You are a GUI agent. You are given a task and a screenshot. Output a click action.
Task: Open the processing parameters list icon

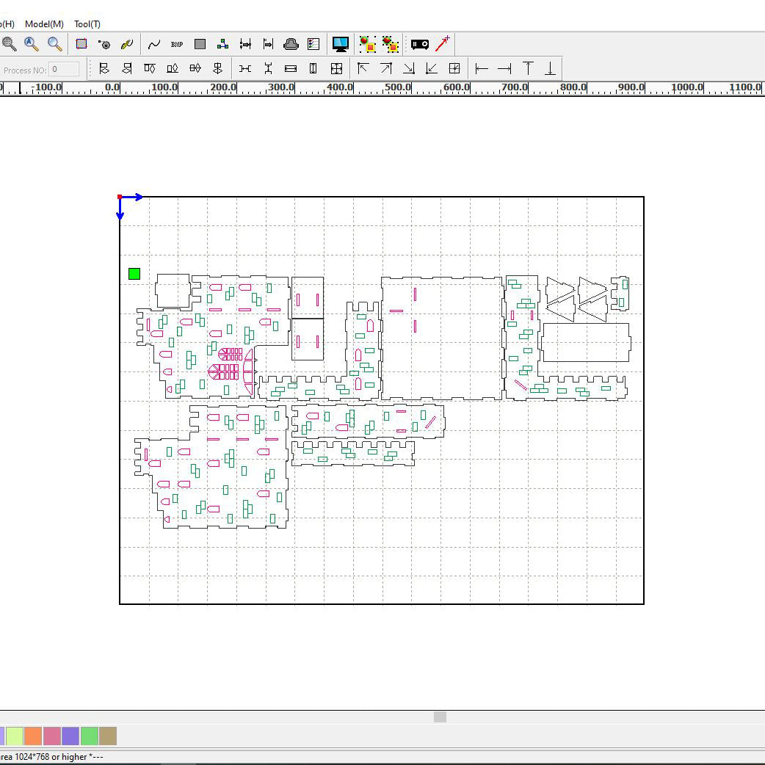[313, 44]
